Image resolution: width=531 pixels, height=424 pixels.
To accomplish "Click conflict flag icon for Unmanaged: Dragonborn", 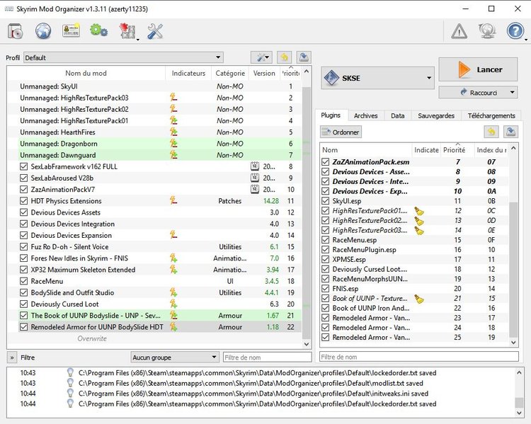I will tap(173, 144).
